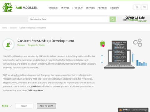Click the Hours quantity input
The image size is (150, 112).
pos(24,106)
